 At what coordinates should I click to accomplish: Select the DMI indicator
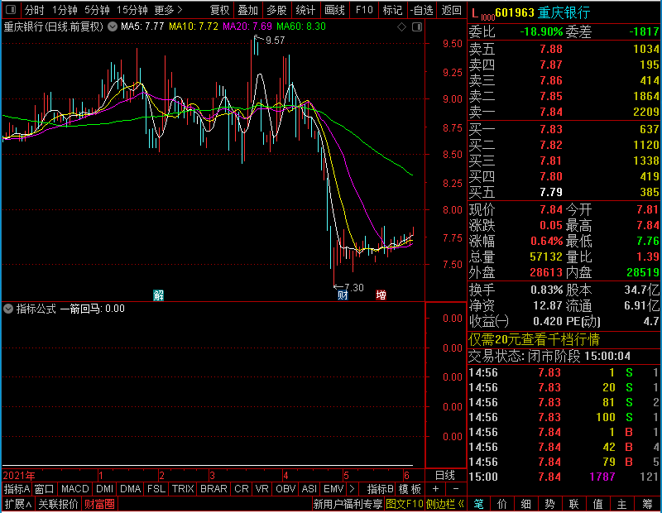pos(104,489)
